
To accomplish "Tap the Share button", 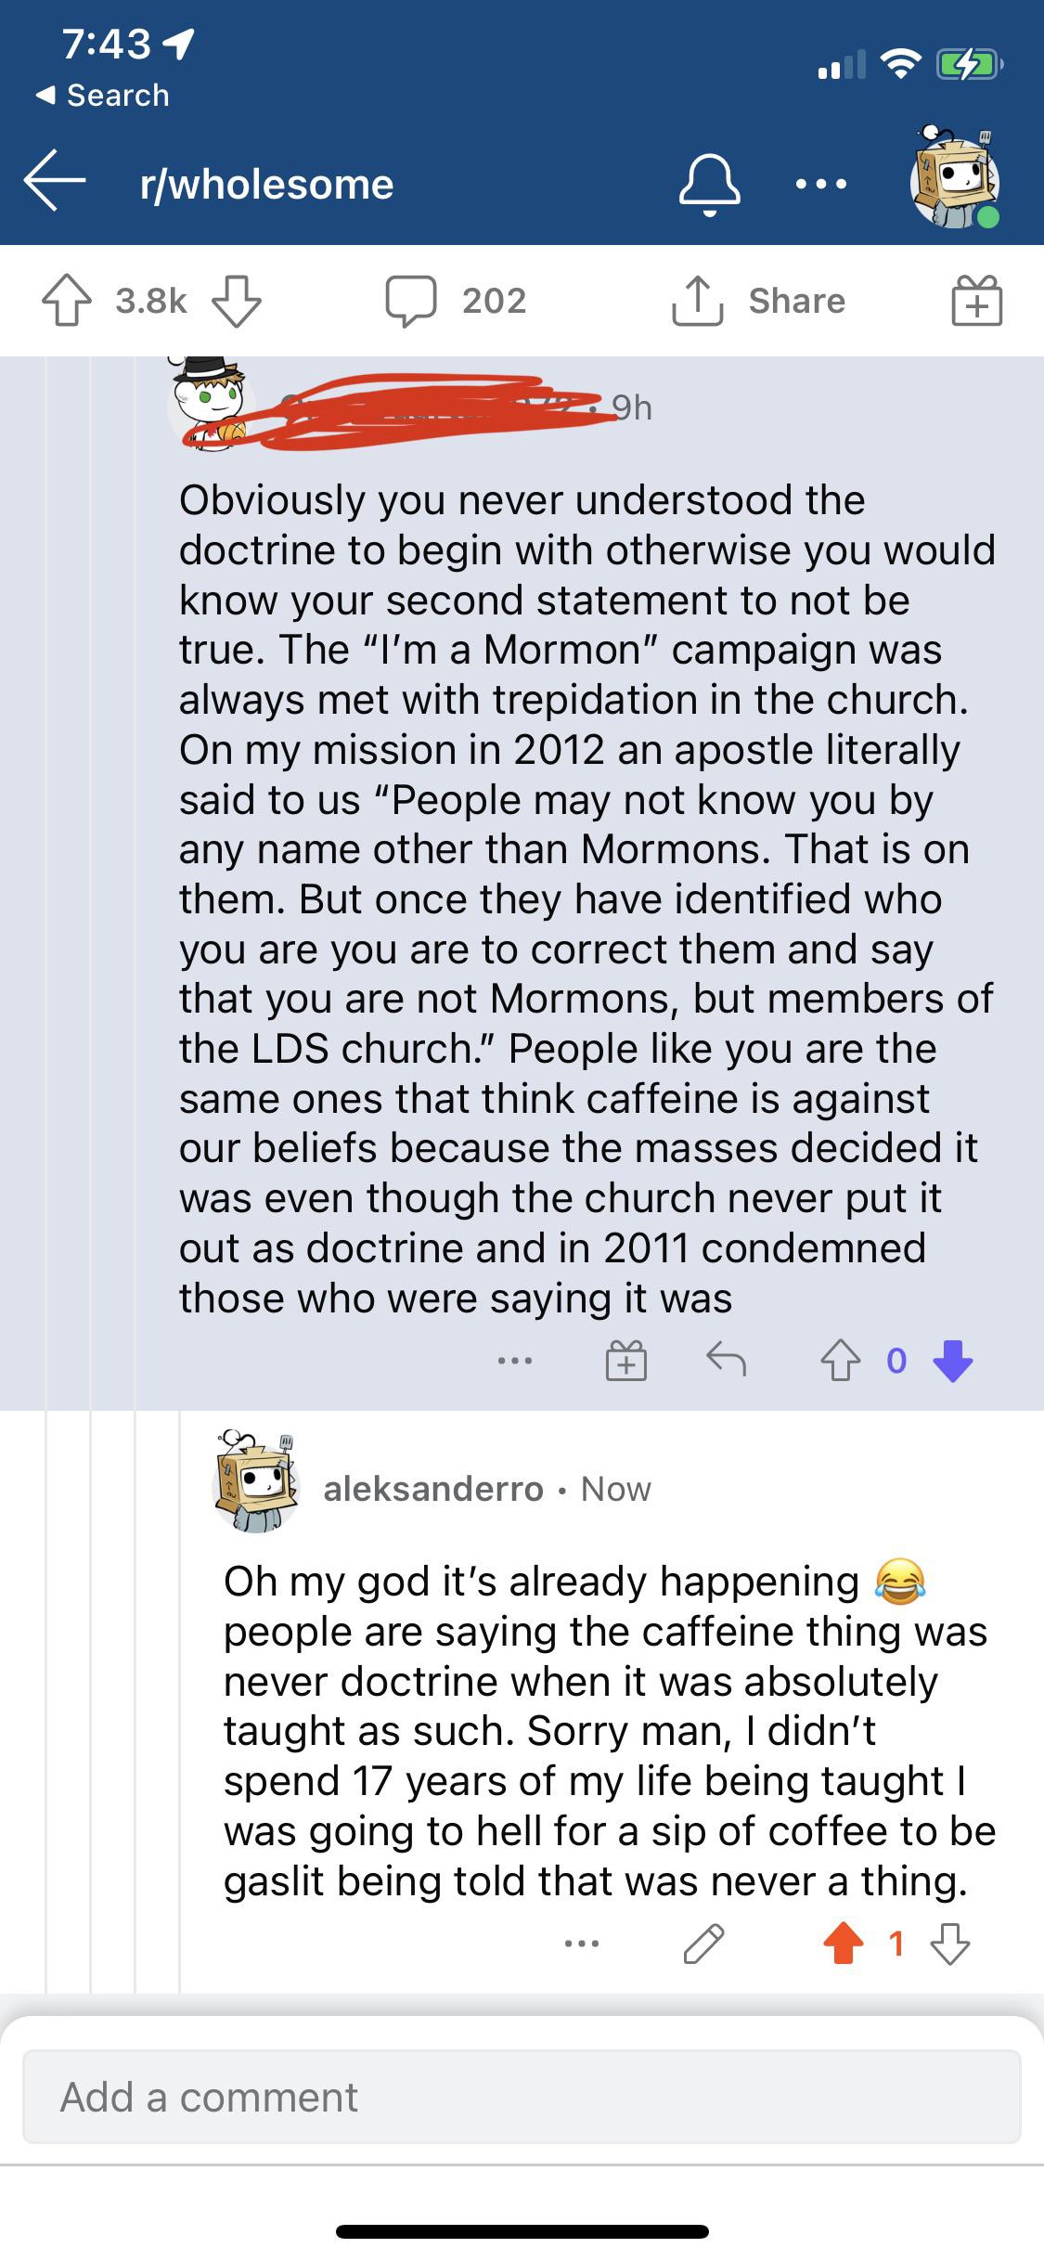I will [x=759, y=301].
